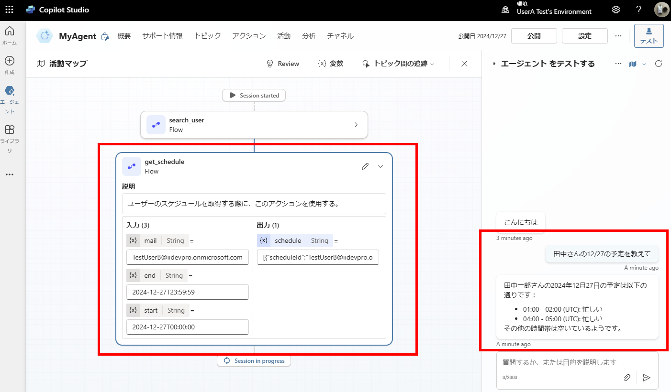Collapse the エージェントをテストする panel triangle
Image resolution: width=671 pixels, height=392 pixels.
pyautogui.click(x=494, y=64)
